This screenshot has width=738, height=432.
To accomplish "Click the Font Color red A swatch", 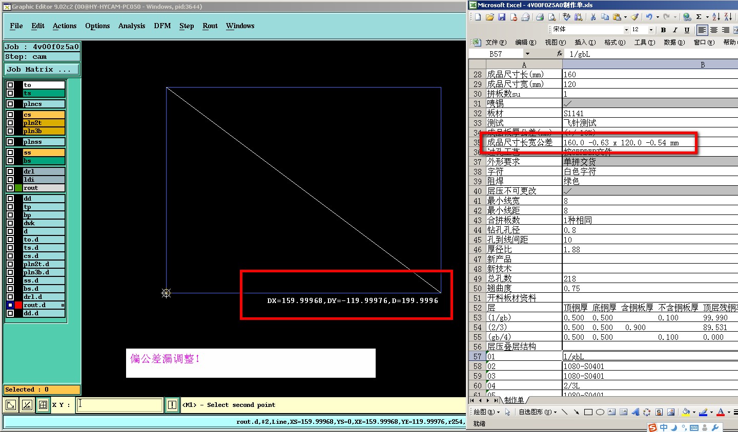I will click(721, 412).
